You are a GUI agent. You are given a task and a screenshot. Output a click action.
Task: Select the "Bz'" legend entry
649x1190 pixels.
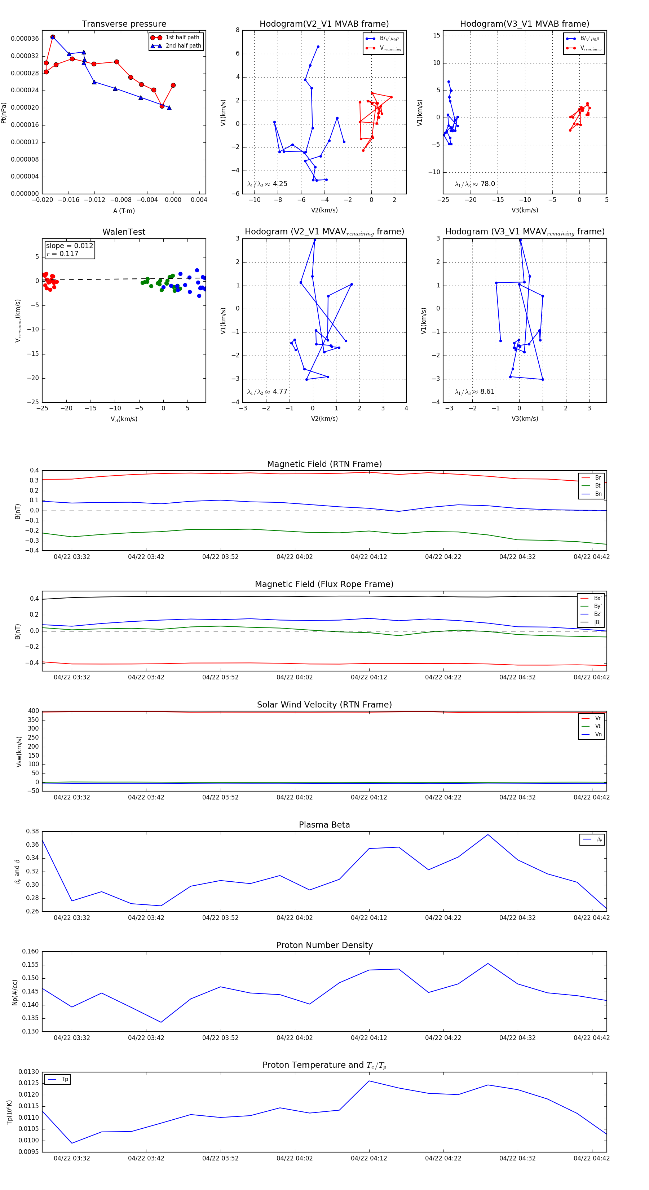591,614
